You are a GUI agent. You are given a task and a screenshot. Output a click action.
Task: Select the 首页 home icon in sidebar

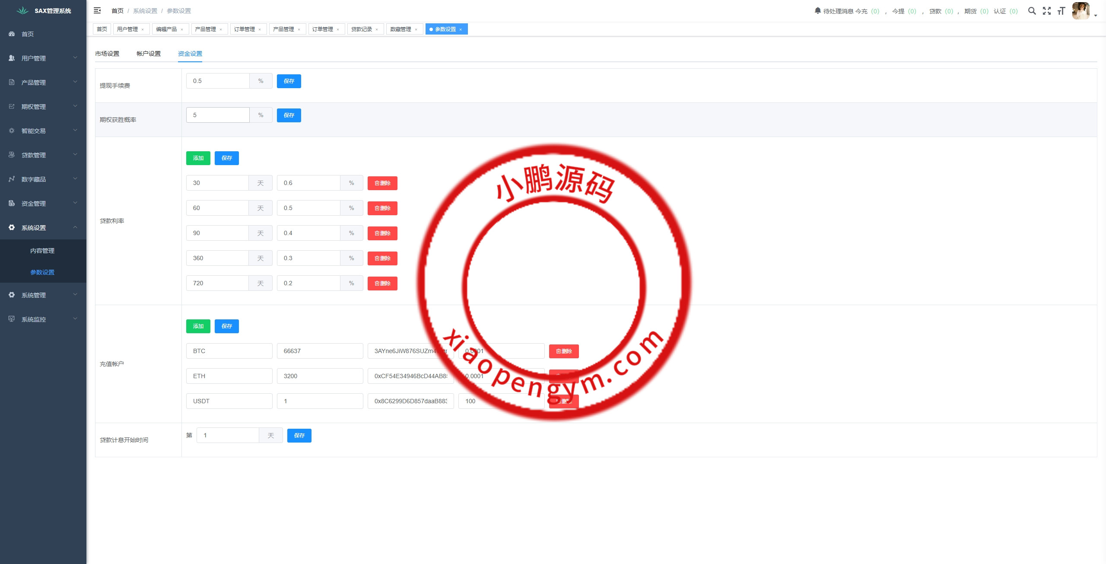point(11,34)
